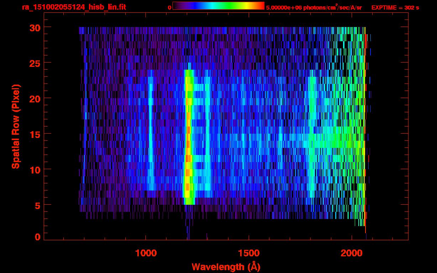Click the cyan emission line near 1025 Å
The image size is (437, 273).
pos(151,130)
